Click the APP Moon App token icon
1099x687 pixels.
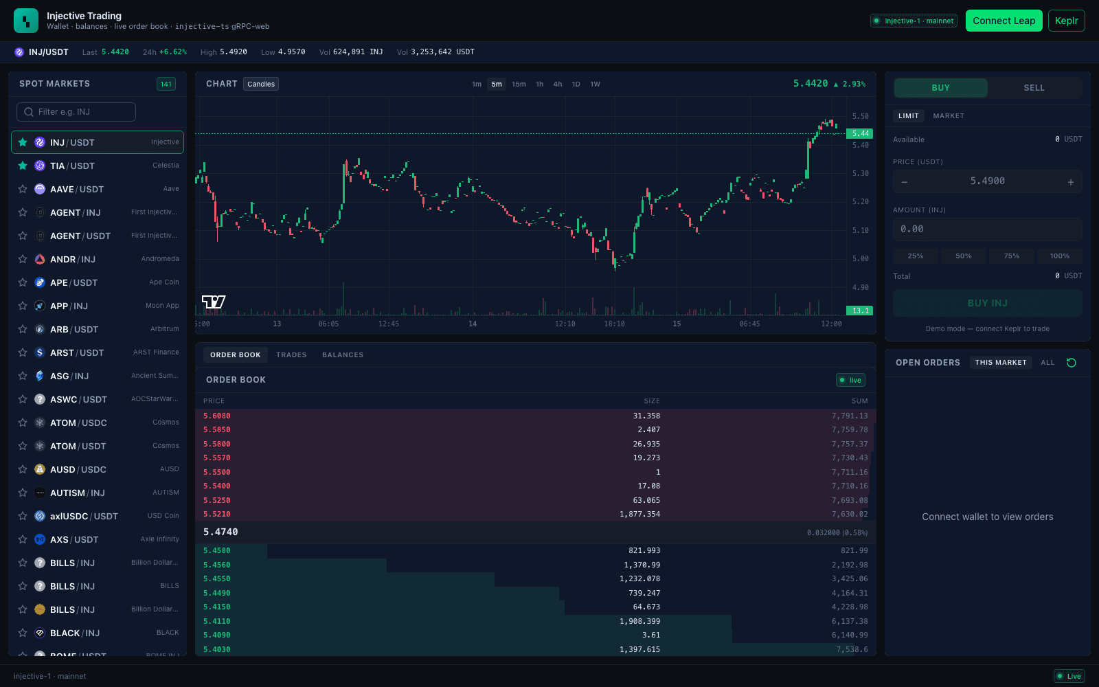point(40,306)
